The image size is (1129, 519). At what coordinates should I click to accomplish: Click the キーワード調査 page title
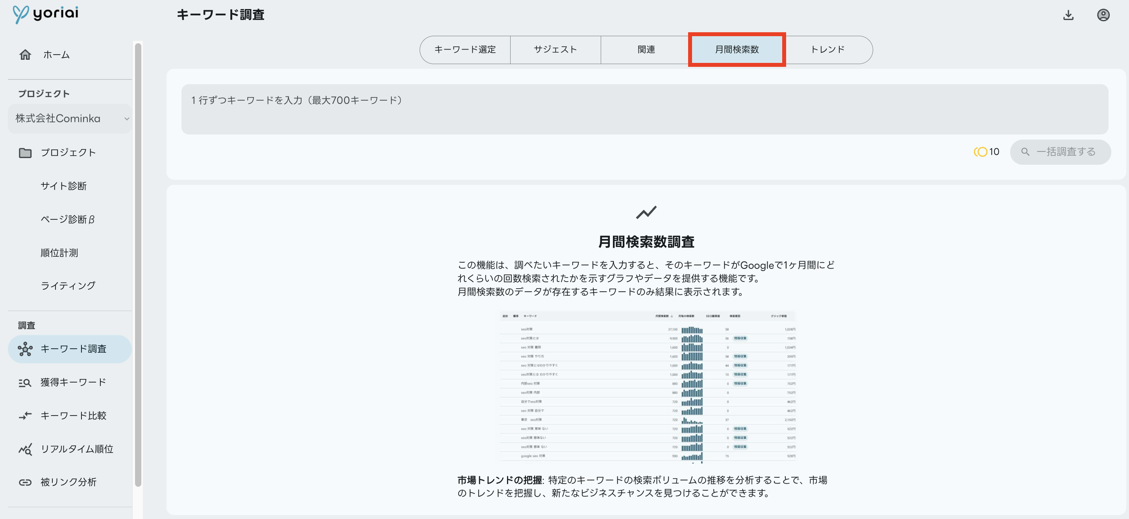point(220,15)
